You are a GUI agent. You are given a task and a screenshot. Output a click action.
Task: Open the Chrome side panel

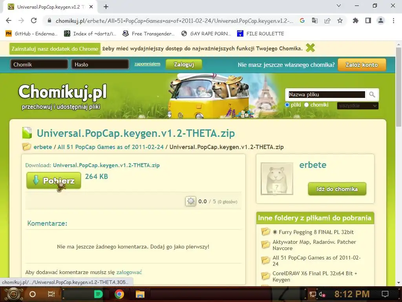point(368,20)
